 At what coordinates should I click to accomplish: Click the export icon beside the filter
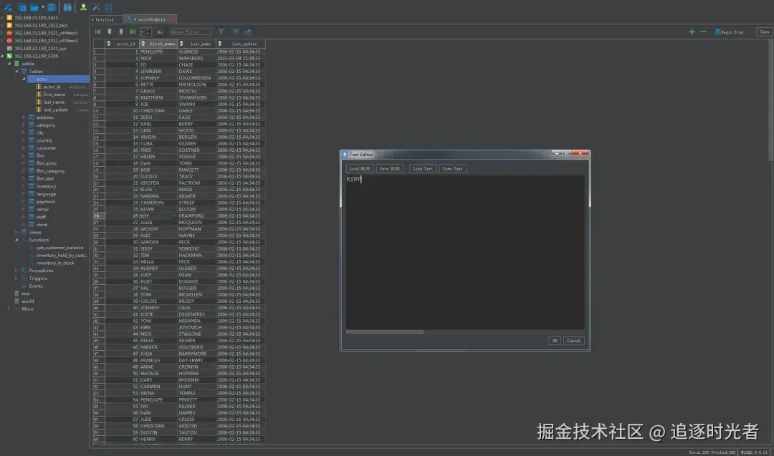click(x=248, y=31)
